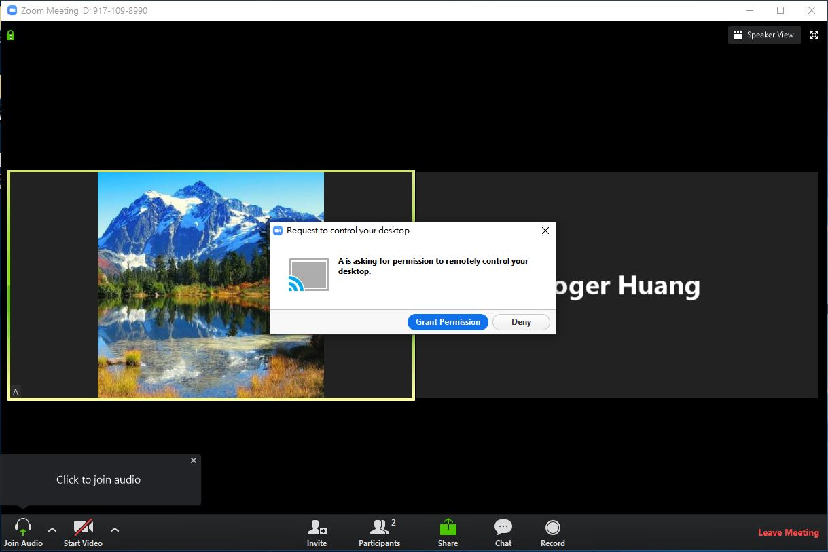The width and height of the screenshot is (828, 552).
Task: Minimize the Zoom Meeting window
Action: pyautogui.click(x=750, y=10)
